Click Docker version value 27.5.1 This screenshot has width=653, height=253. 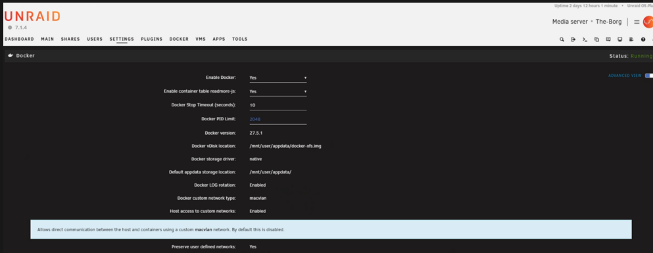256,133
